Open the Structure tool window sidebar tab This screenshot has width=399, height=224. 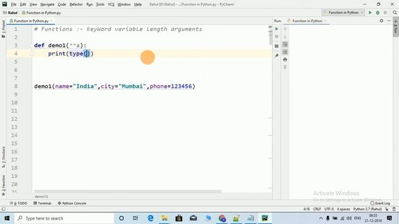[x=3, y=157]
